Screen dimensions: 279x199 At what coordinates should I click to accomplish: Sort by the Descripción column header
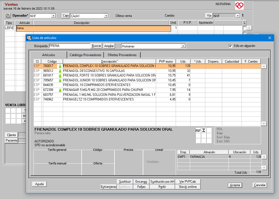109,62
